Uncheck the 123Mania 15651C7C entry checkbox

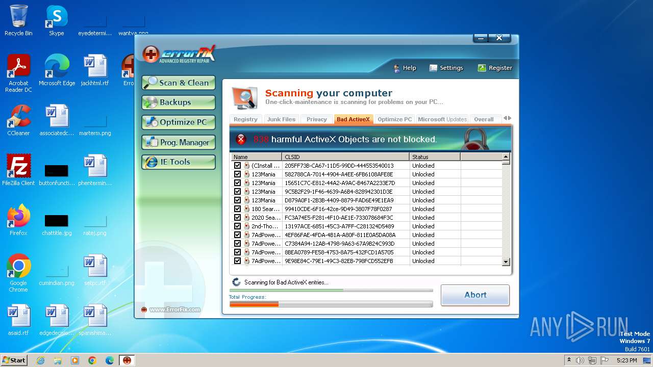[237, 183]
